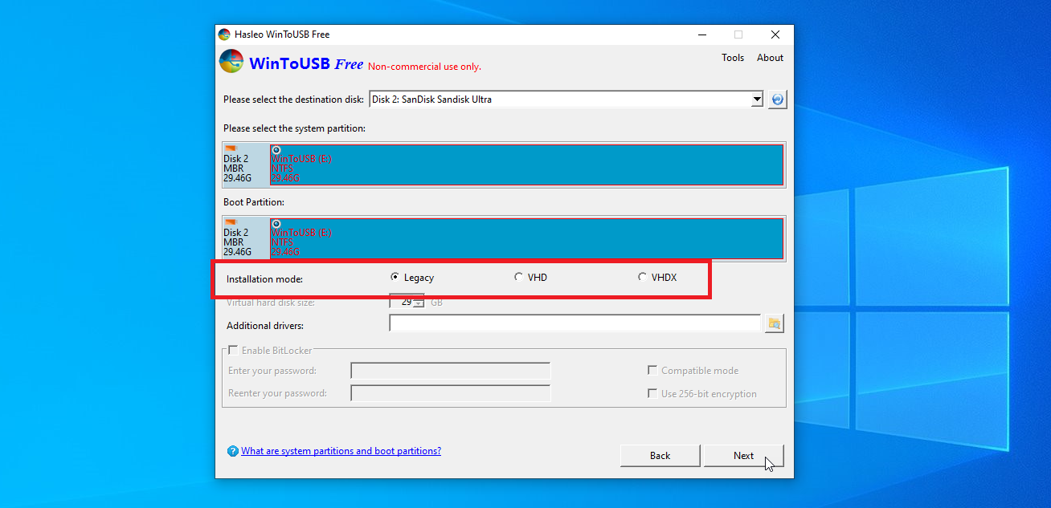Click the Additional drivers input field

click(574, 323)
